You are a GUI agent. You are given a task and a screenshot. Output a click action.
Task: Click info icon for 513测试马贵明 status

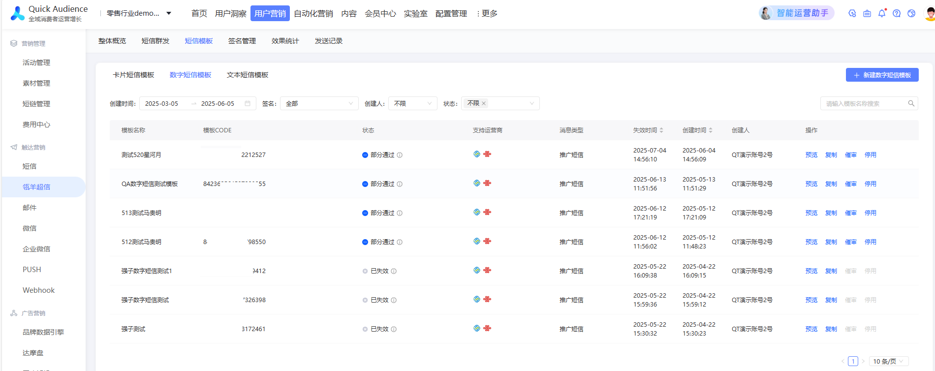(400, 213)
